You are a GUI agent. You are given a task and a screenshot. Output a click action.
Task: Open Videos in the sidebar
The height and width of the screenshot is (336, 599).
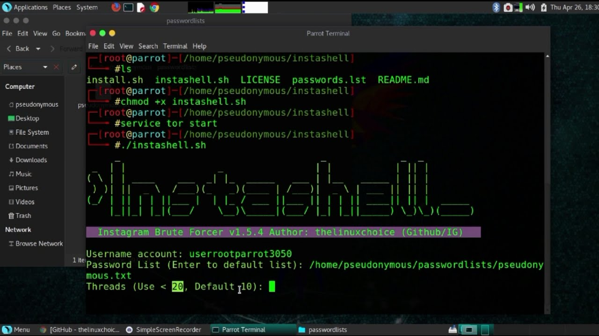tap(21, 202)
